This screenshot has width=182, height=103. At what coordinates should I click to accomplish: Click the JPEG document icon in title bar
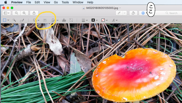tap(83, 8)
